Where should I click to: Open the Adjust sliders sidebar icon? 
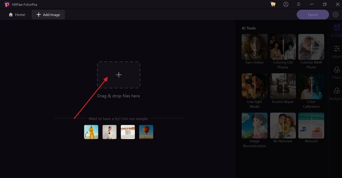[x=337, y=48]
